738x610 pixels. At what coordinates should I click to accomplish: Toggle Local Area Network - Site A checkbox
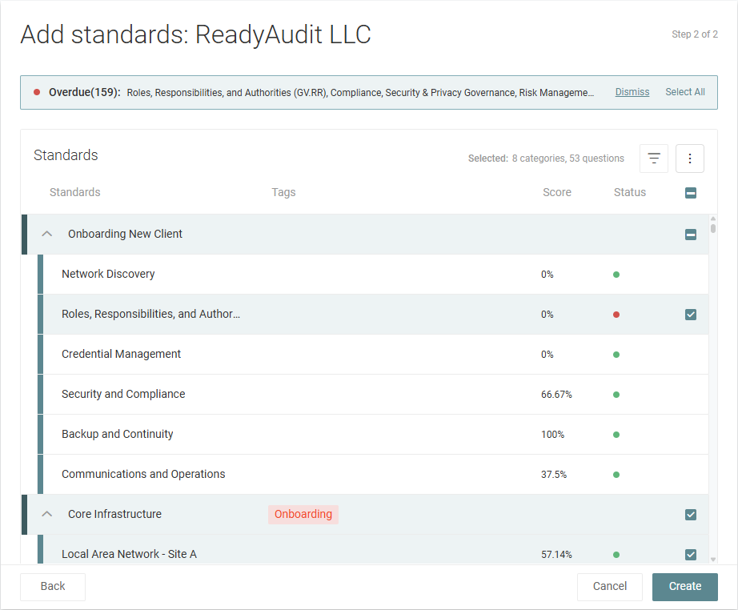691,555
